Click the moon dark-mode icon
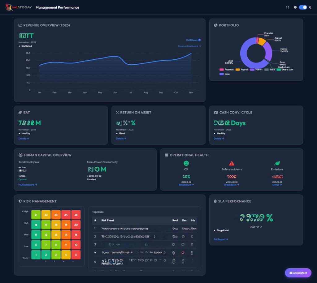 [310, 7]
